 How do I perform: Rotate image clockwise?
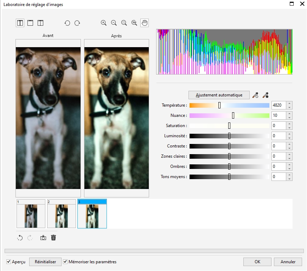[x=77, y=23]
